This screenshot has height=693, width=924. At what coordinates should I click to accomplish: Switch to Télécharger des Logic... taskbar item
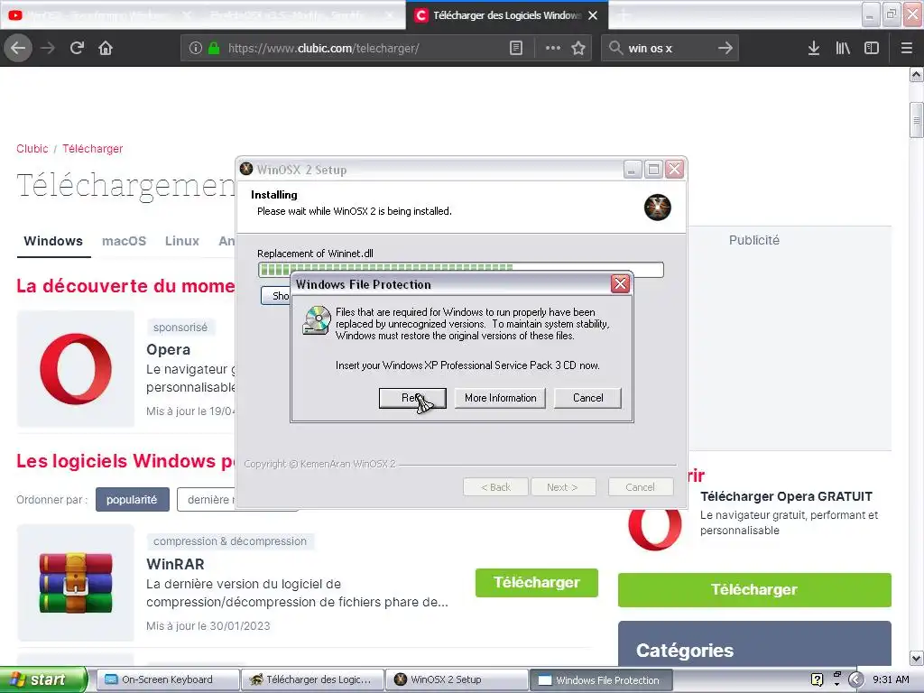312,679
